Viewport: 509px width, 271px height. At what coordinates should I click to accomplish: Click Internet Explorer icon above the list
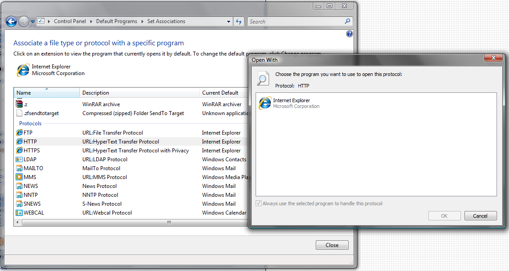23,70
